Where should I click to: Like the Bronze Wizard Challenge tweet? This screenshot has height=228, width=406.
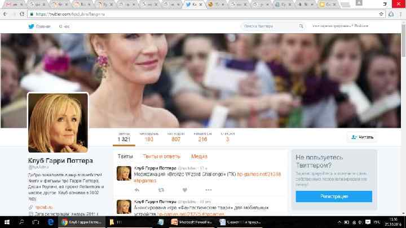(184, 190)
